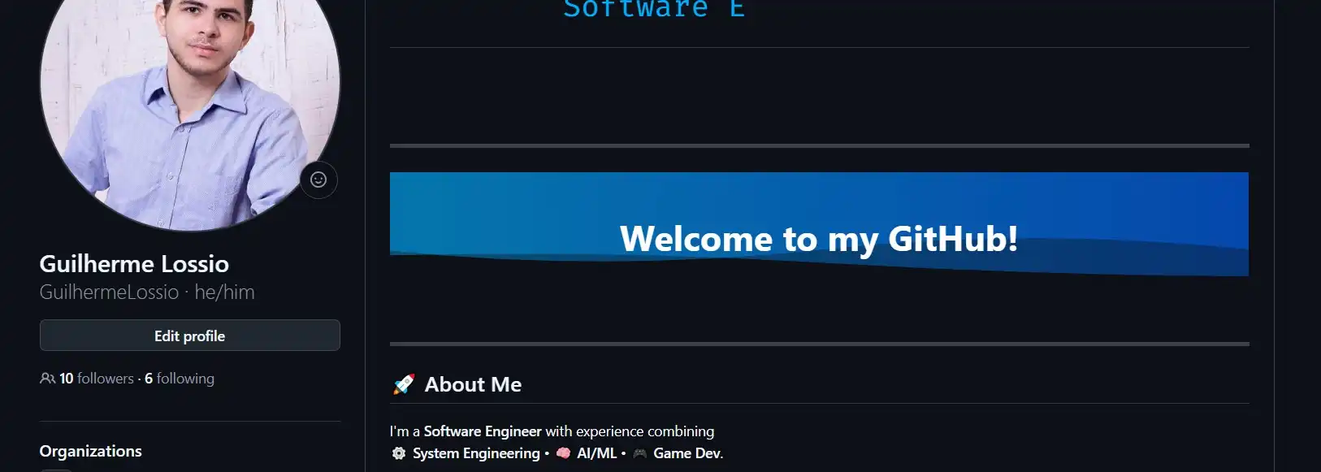Screen dimensions: 1321x472
Task: Click the rocket emoji before About Me
Action: [404, 384]
